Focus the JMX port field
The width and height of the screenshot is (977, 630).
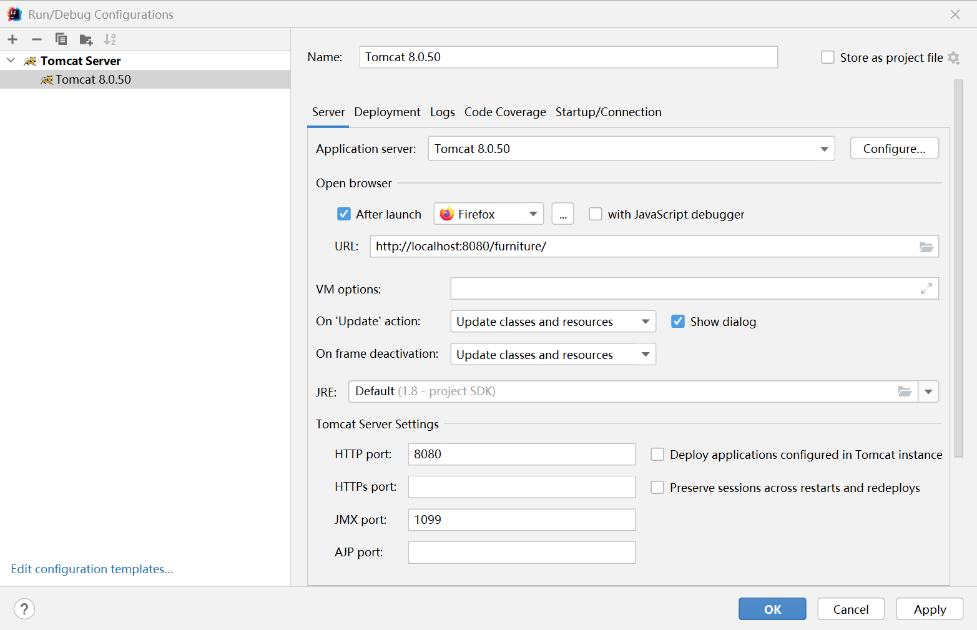click(x=522, y=520)
